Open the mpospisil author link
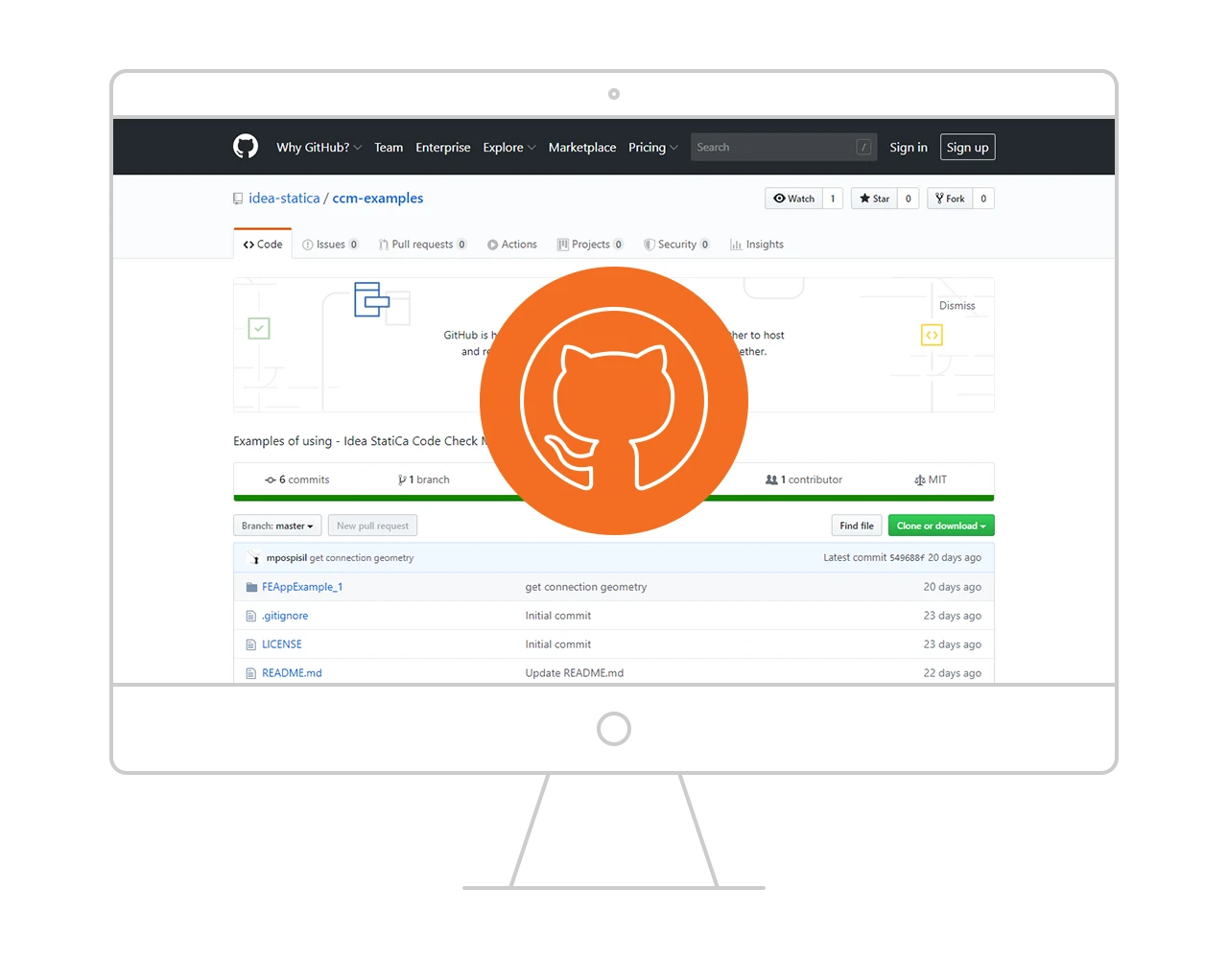The width and height of the screenshot is (1228, 959). point(287,557)
